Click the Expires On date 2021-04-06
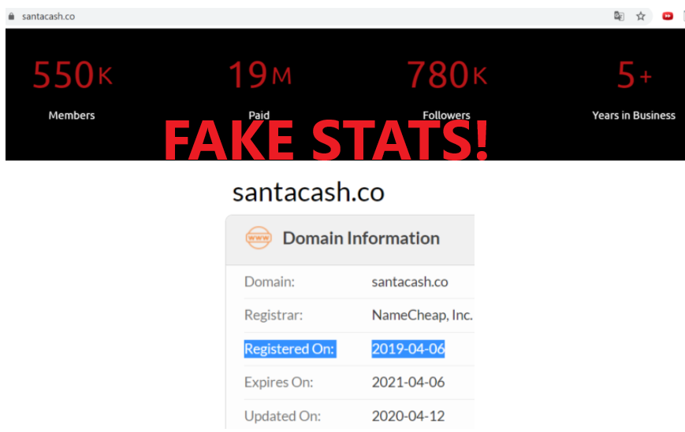685x432 pixels. click(408, 382)
